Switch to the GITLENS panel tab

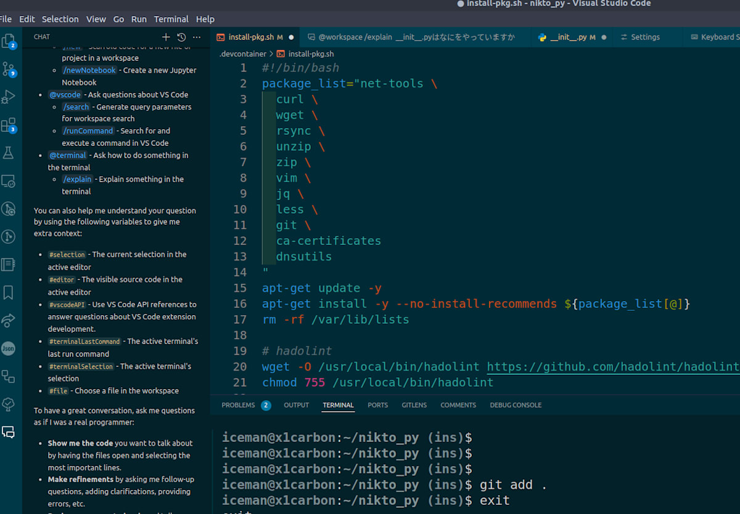(414, 405)
